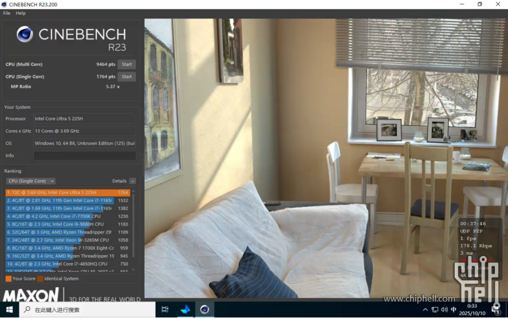
Task: Start the CPU Multi Core test
Action: pos(126,64)
